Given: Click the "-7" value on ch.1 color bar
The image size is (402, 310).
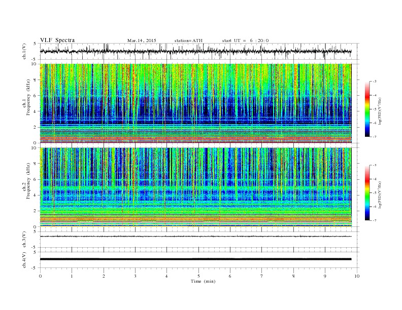Looking at the screenshot, I should point(374,137).
